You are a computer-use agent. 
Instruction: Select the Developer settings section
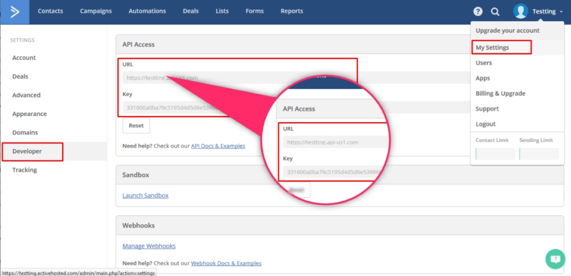click(x=27, y=152)
